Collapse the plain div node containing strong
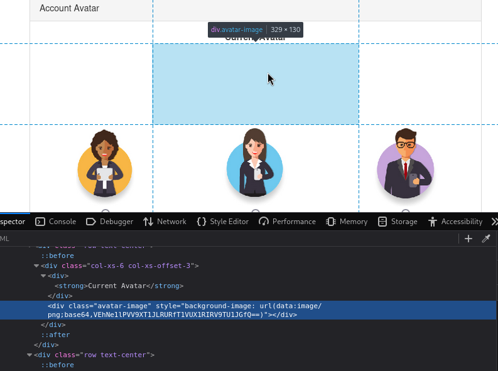The width and height of the screenshot is (498, 371). click(43, 276)
